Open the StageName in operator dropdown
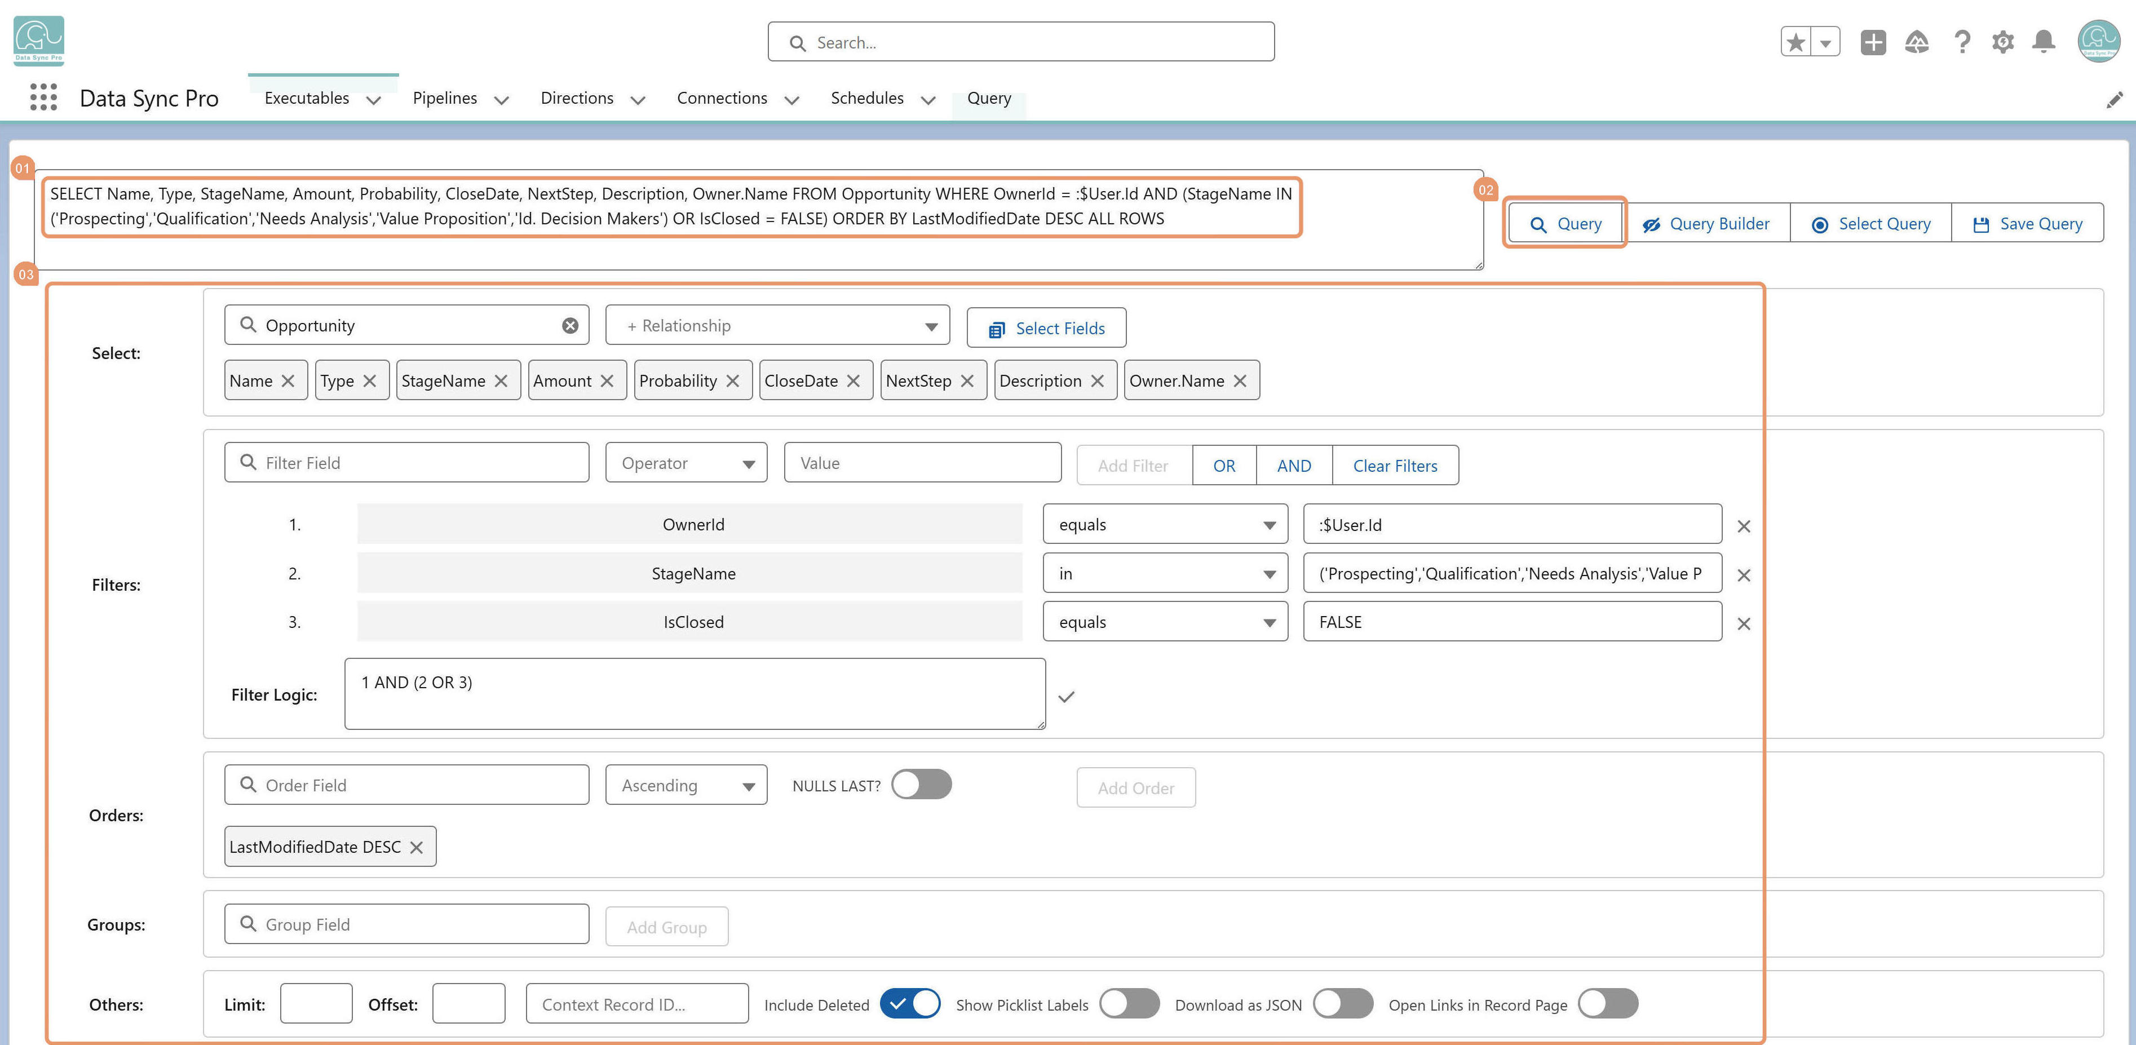Viewport: 2136px width, 1045px height. 1165,573
